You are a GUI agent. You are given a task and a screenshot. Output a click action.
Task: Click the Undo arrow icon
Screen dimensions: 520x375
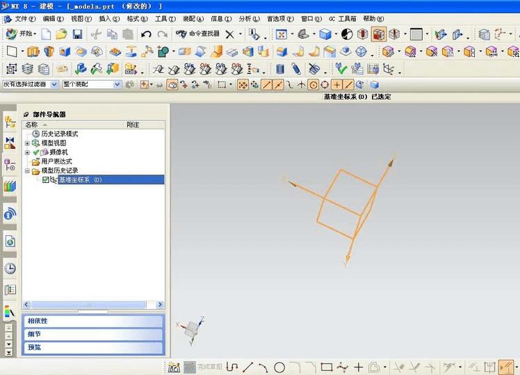click(146, 34)
